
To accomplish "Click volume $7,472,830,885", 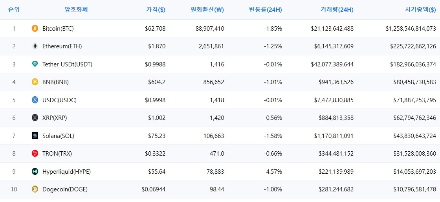I will coord(334,100).
